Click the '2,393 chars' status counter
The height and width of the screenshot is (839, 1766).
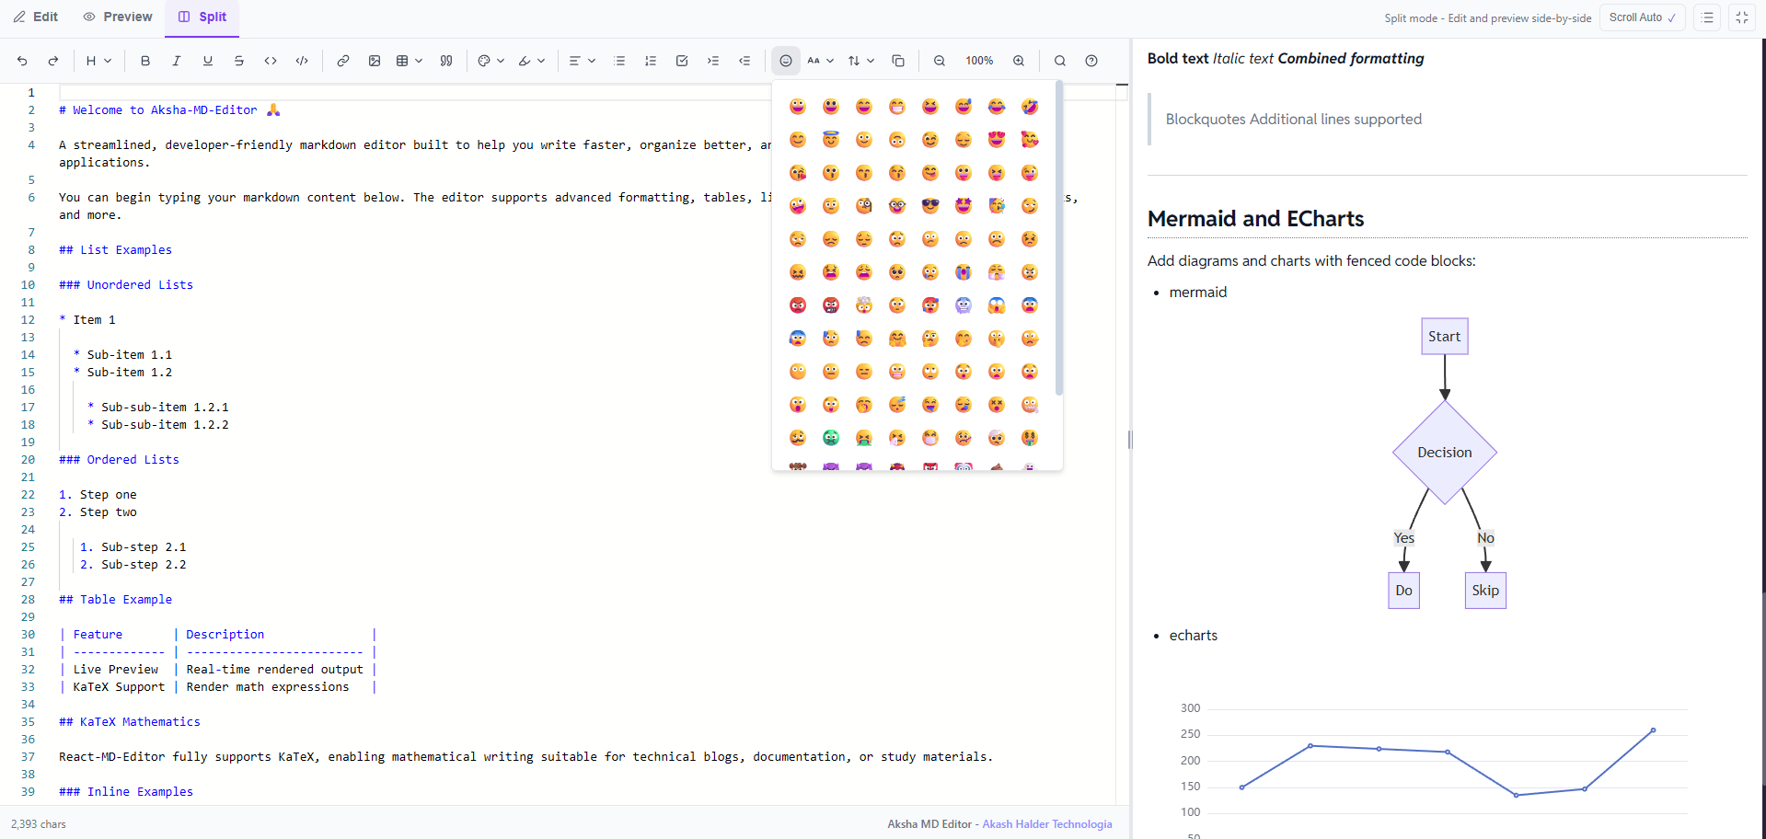39,824
